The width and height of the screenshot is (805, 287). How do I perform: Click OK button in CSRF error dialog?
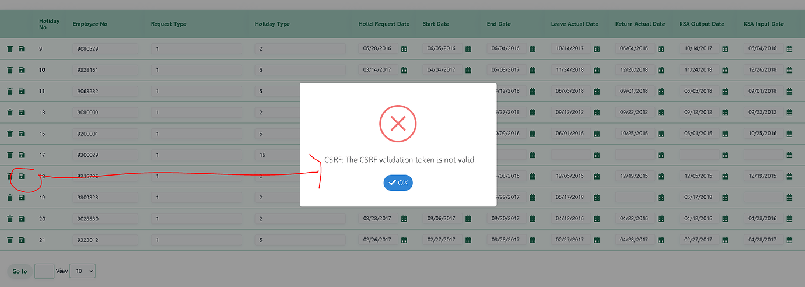pos(398,183)
